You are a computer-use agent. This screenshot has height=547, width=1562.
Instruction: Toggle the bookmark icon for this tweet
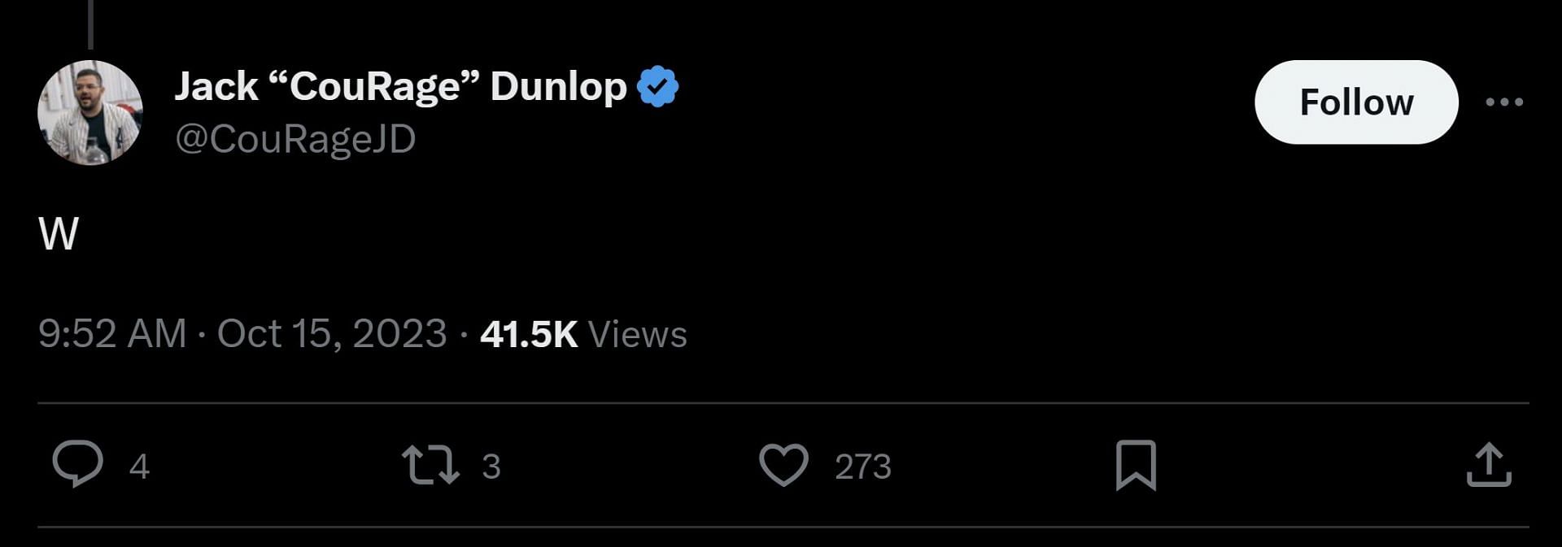[1136, 465]
